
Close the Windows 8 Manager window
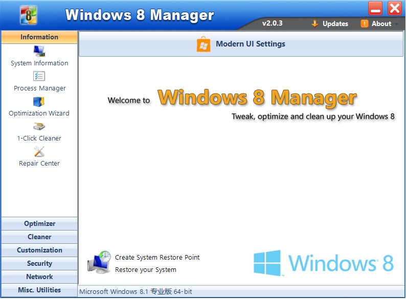tap(395, 8)
